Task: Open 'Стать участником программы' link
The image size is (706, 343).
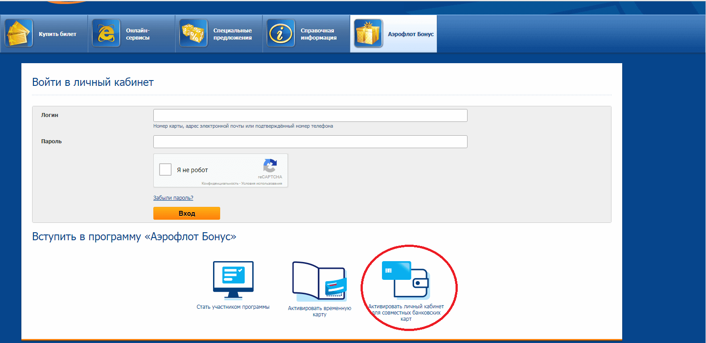Action: (233, 307)
